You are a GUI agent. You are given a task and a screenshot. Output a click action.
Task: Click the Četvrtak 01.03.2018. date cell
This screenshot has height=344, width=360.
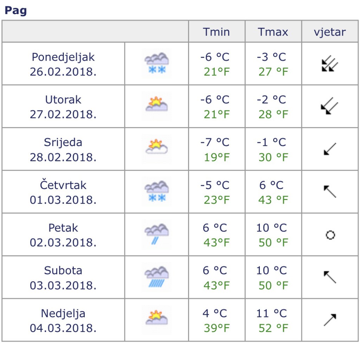pos(63,192)
